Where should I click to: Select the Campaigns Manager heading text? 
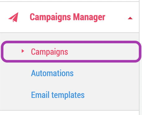[67, 17]
